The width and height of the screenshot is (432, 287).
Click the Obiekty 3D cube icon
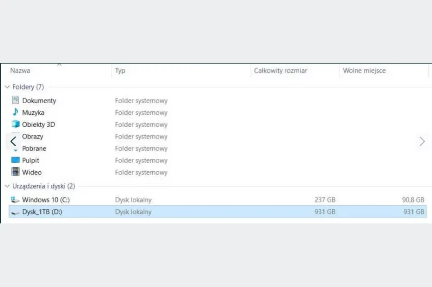point(15,124)
